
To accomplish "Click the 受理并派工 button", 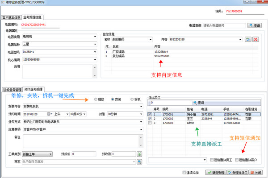I will click(238, 173).
